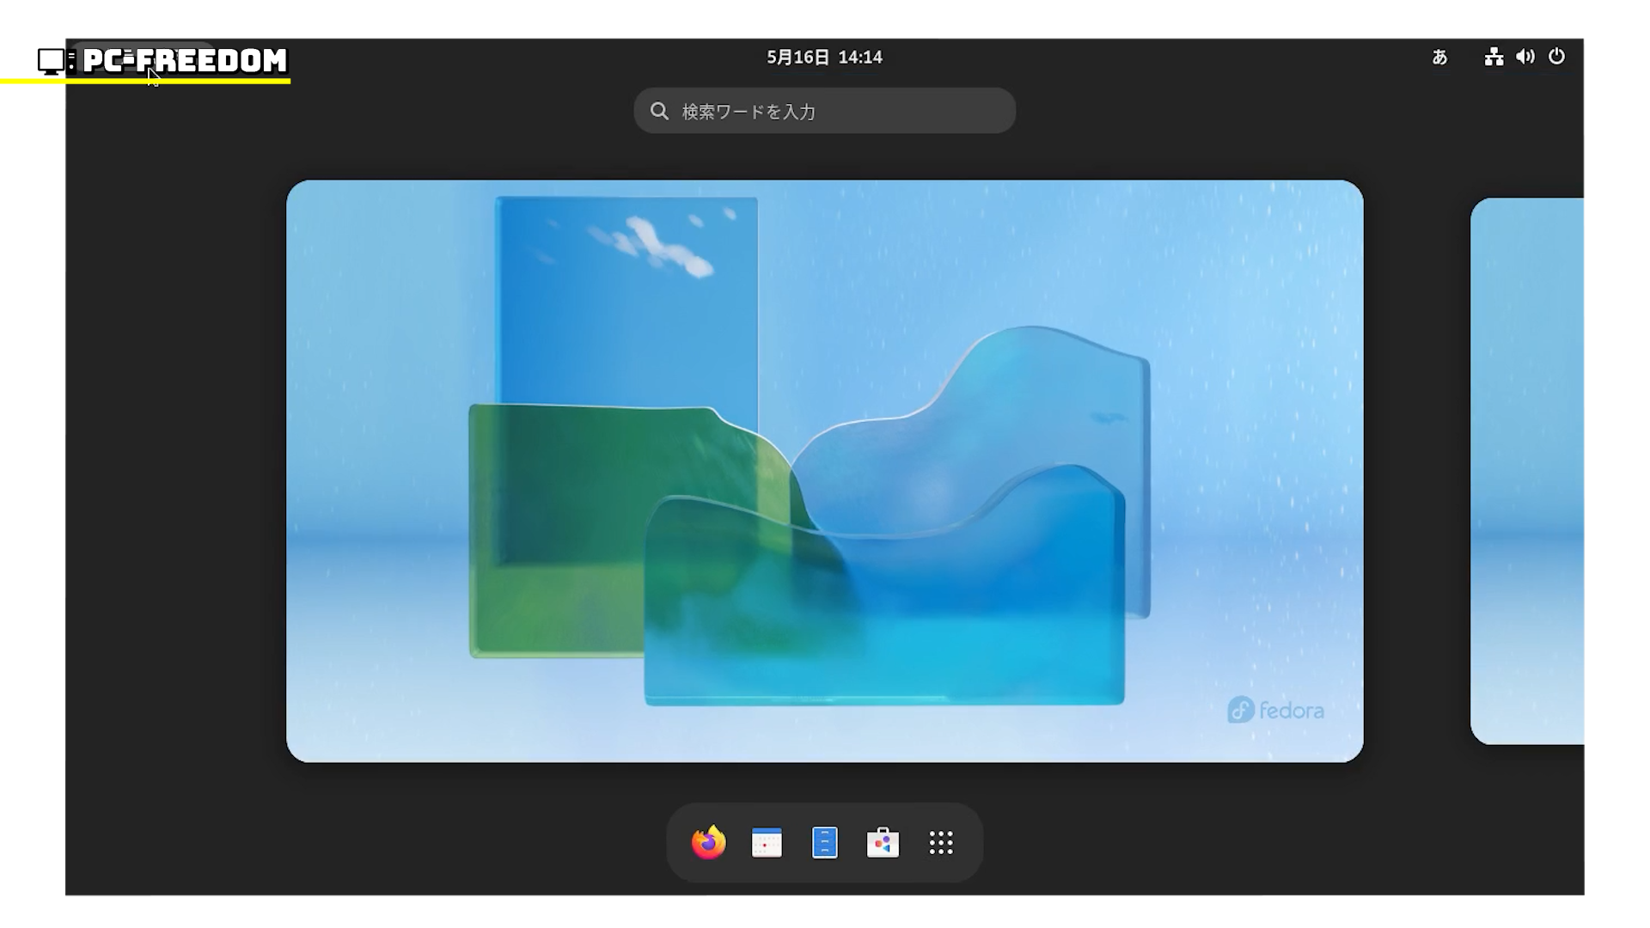Click the network status icon
This screenshot has width=1650, height=928.
click(1494, 57)
